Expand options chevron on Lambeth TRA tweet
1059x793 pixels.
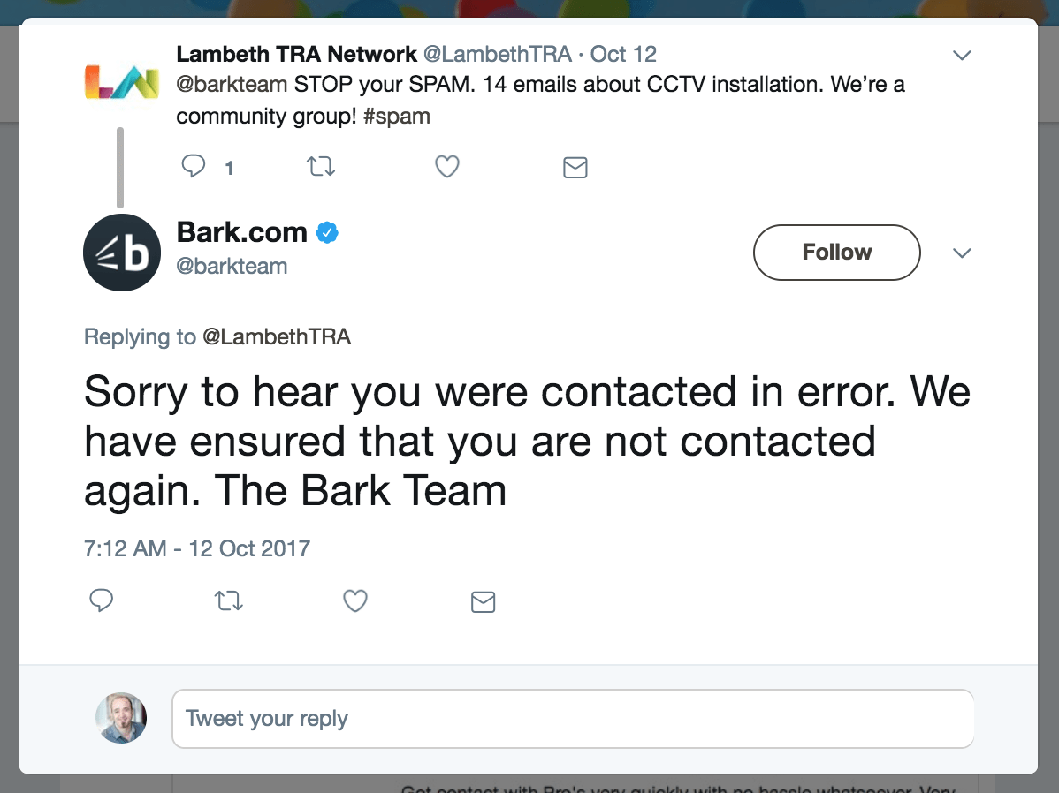pos(962,56)
